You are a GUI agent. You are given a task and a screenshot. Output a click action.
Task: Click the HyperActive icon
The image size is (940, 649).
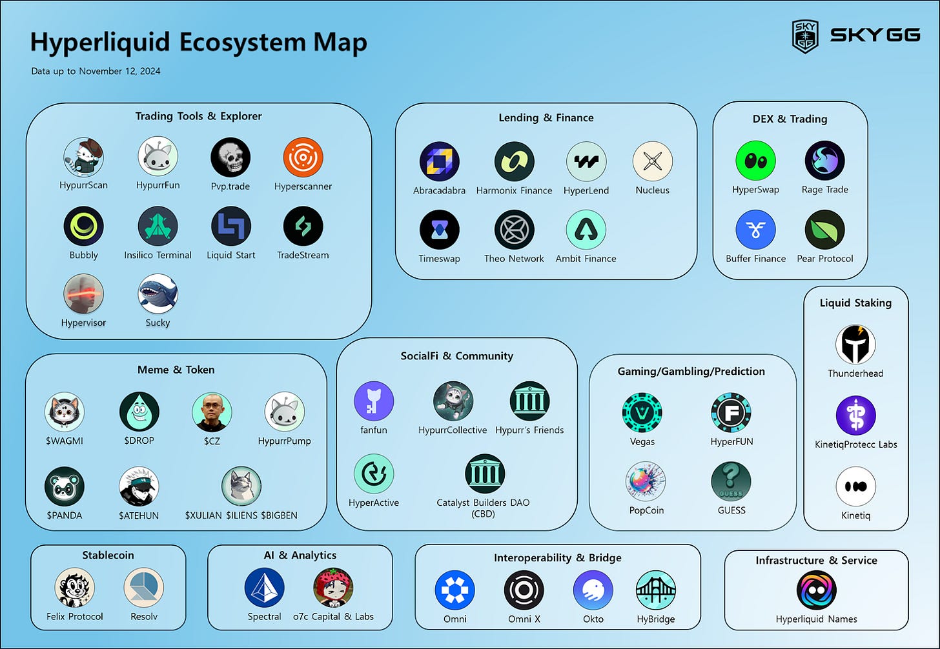(x=374, y=474)
